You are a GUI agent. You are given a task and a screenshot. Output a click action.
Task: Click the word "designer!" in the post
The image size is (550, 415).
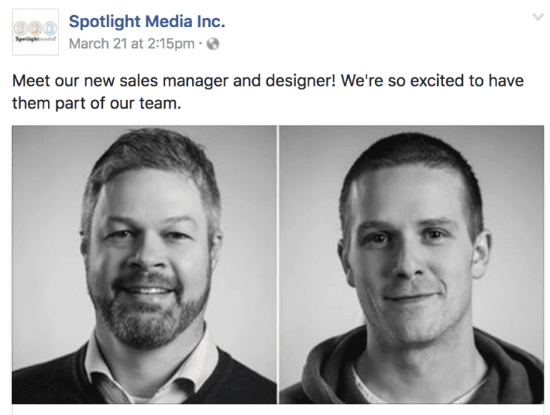click(x=301, y=81)
